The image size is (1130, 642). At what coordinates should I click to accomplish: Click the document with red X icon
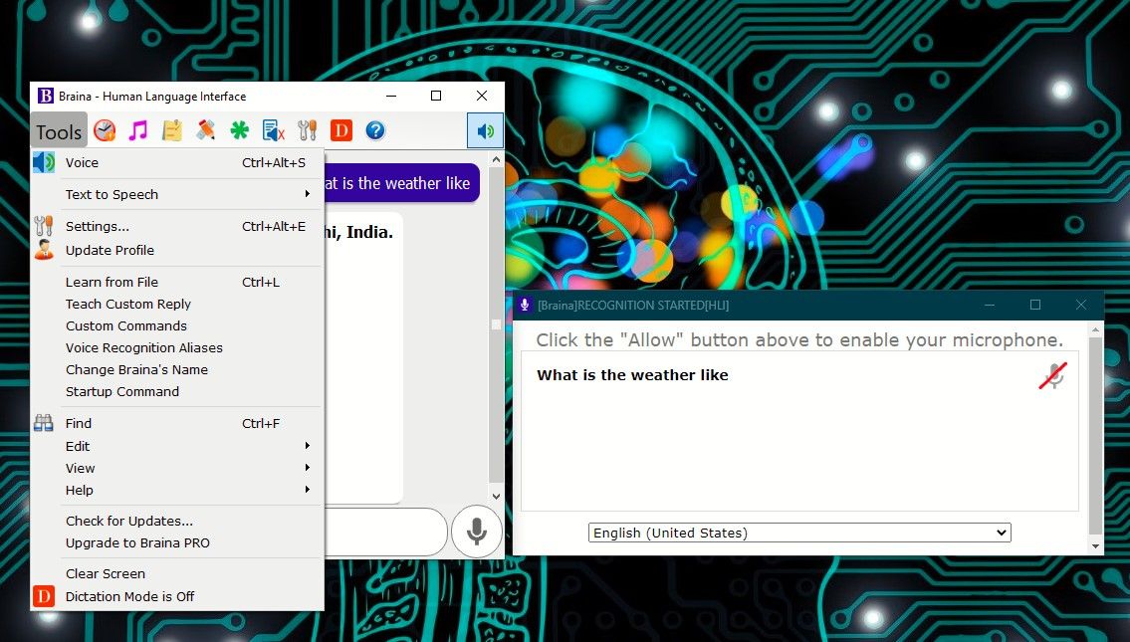click(273, 130)
